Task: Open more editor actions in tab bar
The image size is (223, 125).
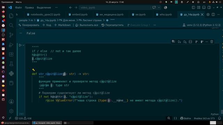Action: (218, 15)
